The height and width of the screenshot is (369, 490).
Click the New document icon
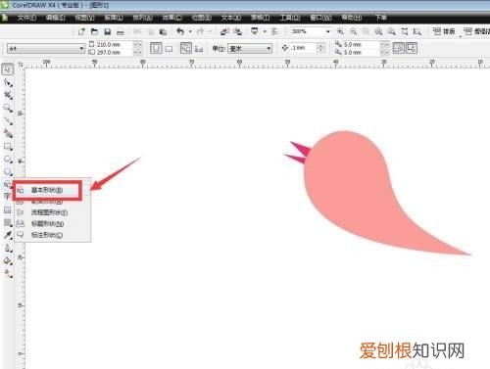[81, 31]
